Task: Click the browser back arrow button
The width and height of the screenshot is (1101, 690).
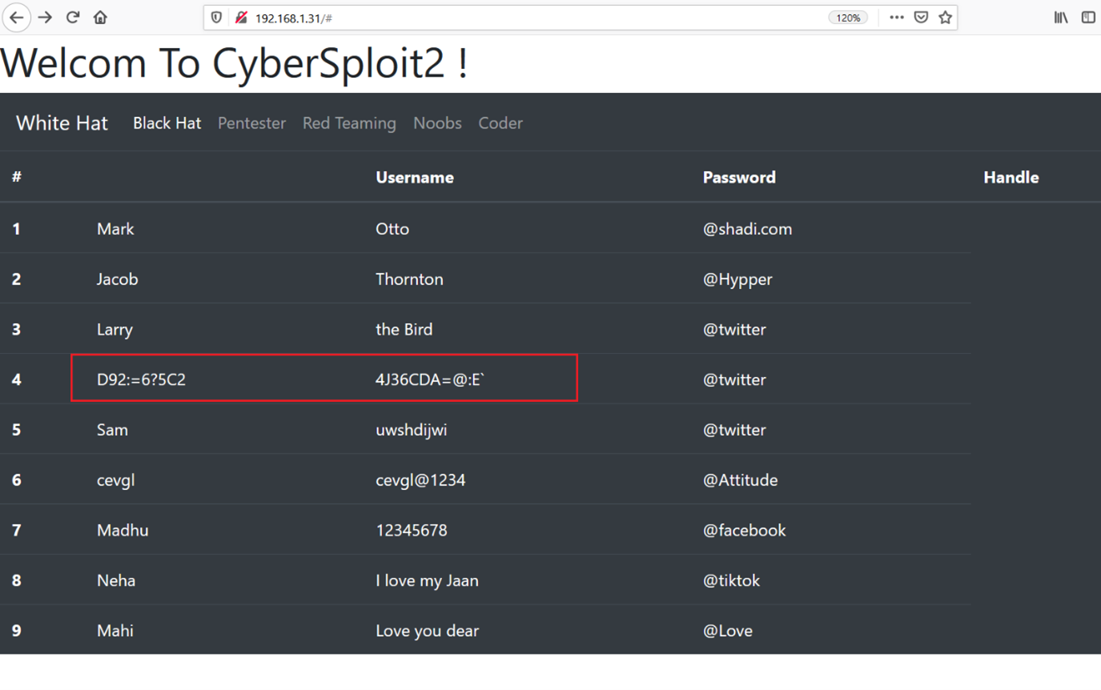Action: coord(16,17)
